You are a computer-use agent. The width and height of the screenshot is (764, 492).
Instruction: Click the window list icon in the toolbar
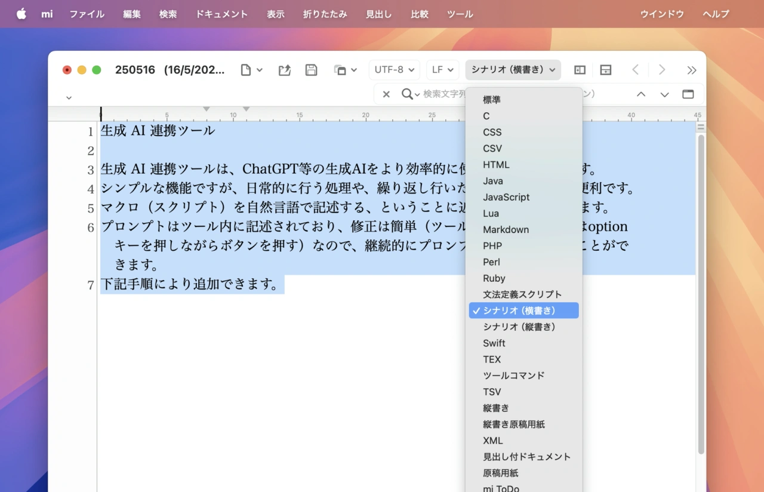tap(345, 70)
